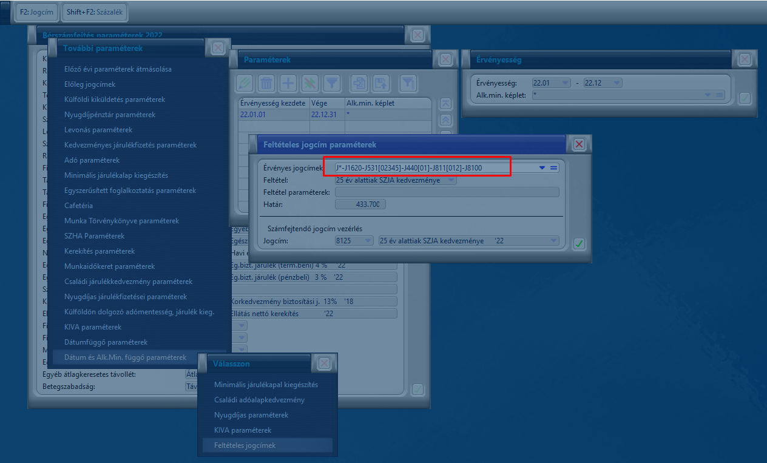Open Munka Törvénykönyve paraméterek

[x=122, y=221]
